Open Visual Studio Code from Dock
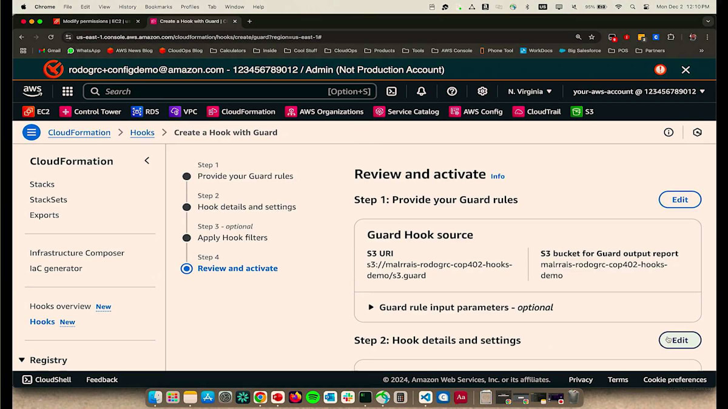 point(425,397)
